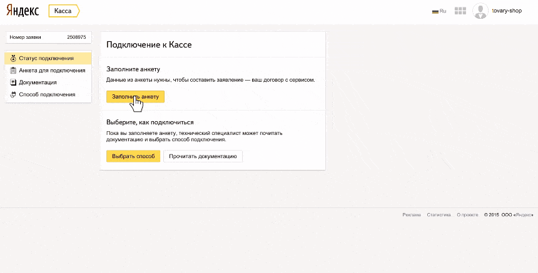Open the Yandex services grid icon
538x273 pixels.
pyautogui.click(x=460, y=11)
